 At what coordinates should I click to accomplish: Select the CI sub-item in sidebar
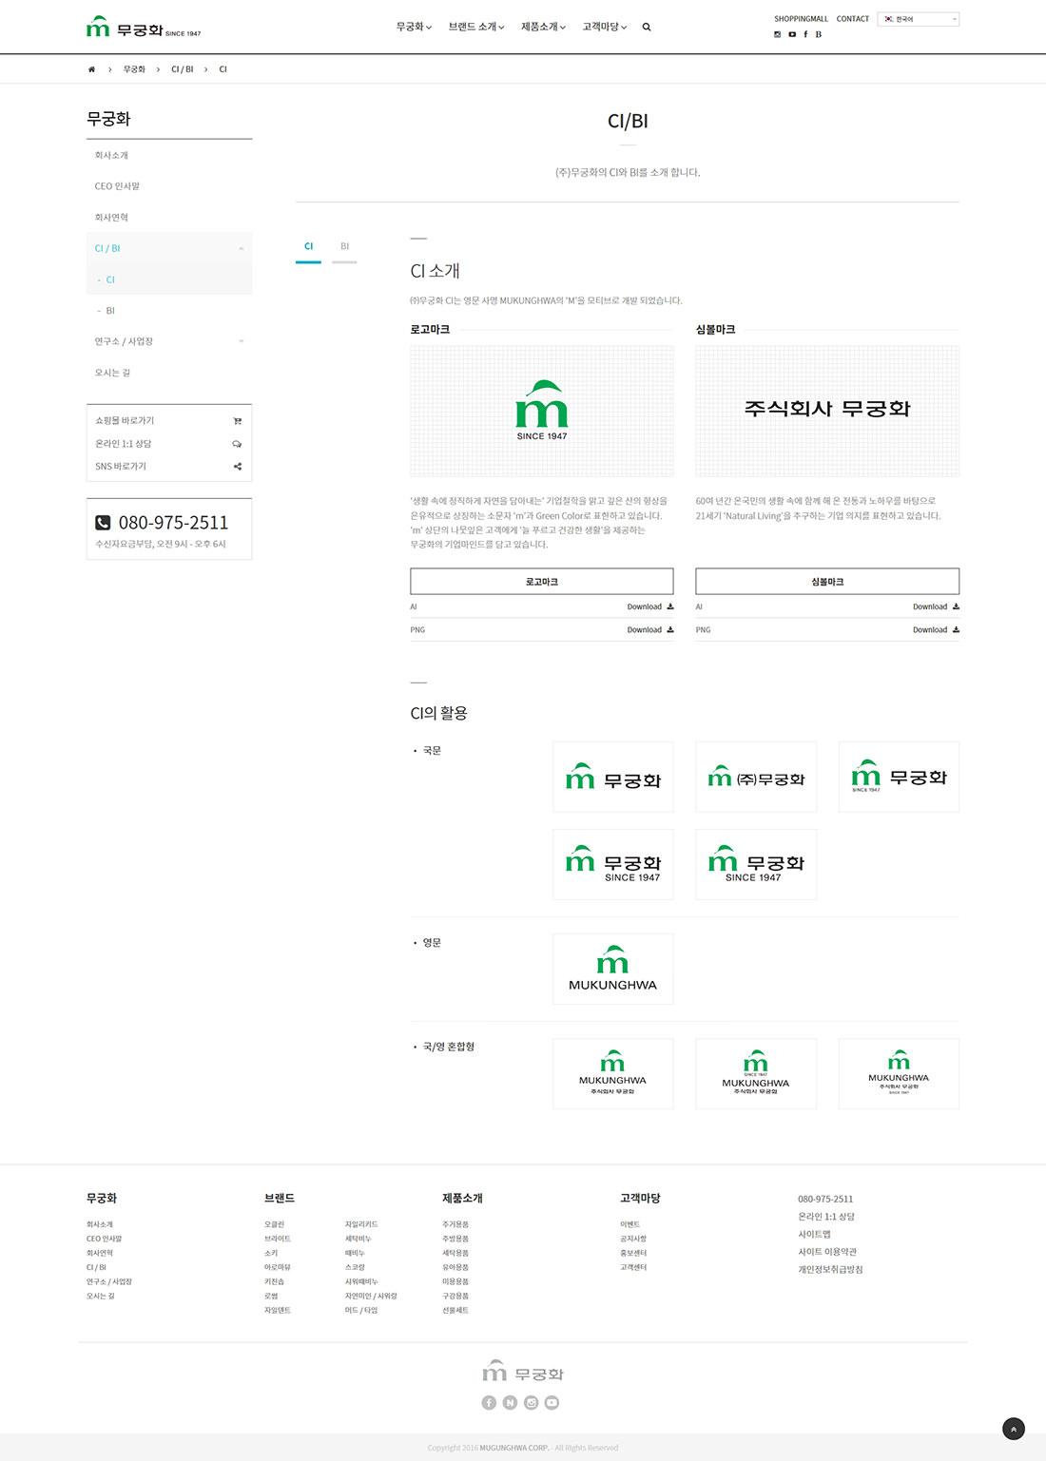click(x=110, y=279)
